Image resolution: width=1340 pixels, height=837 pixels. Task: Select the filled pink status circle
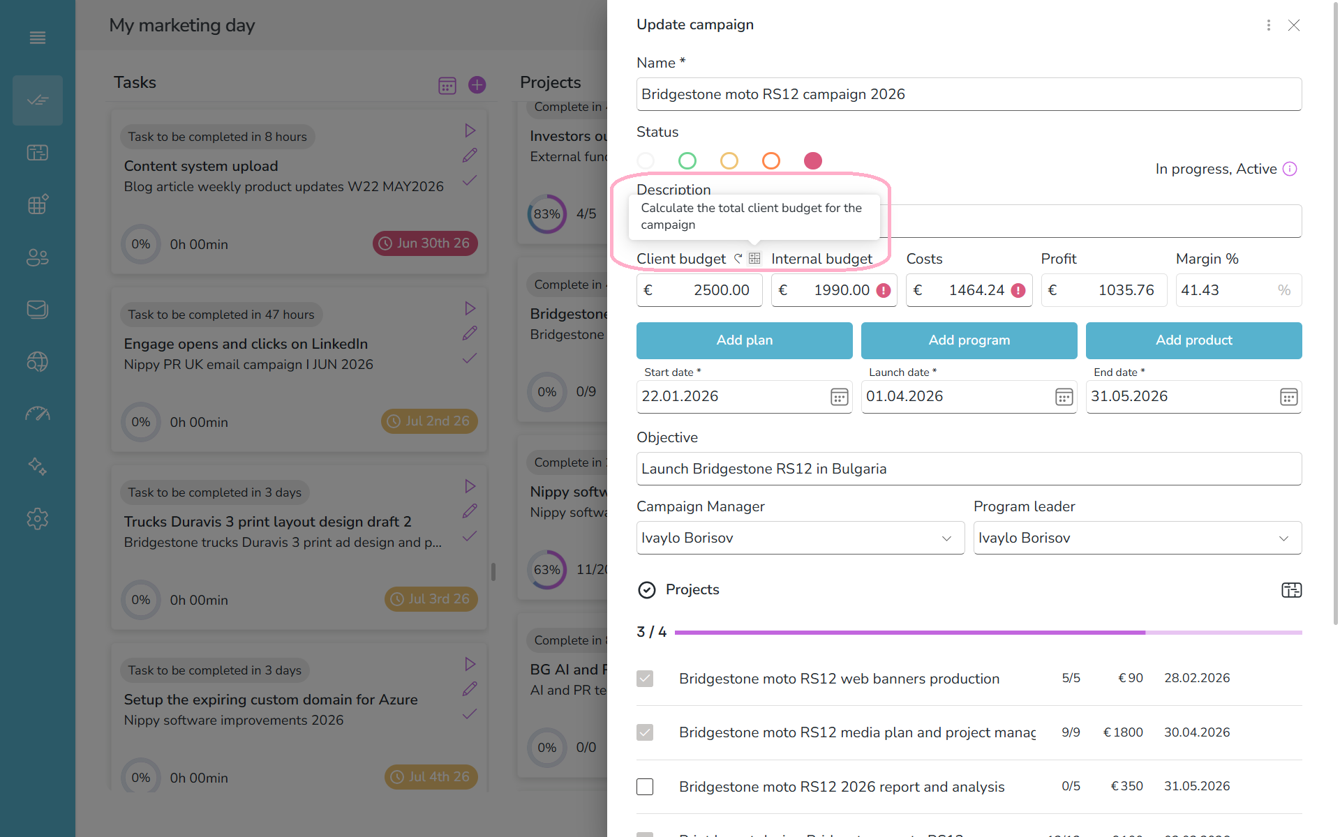click(x=813, y=161)
